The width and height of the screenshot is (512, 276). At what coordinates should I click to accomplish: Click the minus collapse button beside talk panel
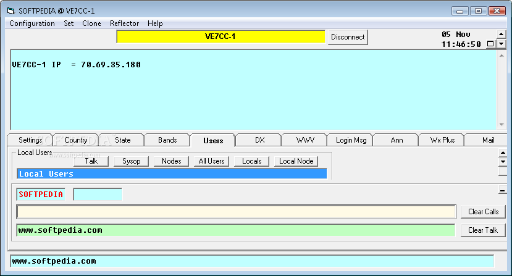503,190
